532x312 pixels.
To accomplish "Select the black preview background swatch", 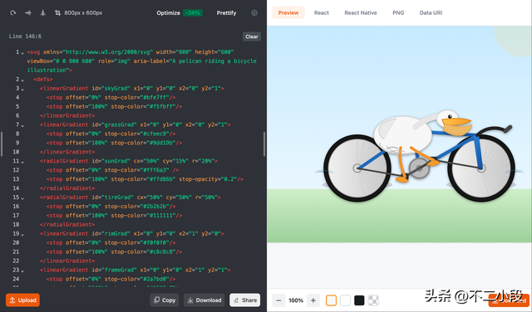I will (x=359, y=300).
